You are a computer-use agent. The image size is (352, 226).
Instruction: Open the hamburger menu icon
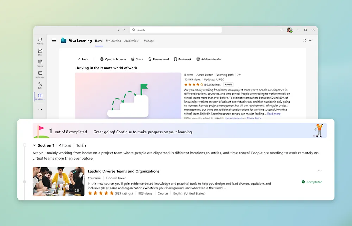(54, 41)
